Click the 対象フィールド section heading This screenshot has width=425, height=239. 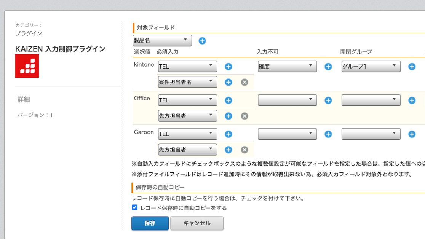coord(156,28)
